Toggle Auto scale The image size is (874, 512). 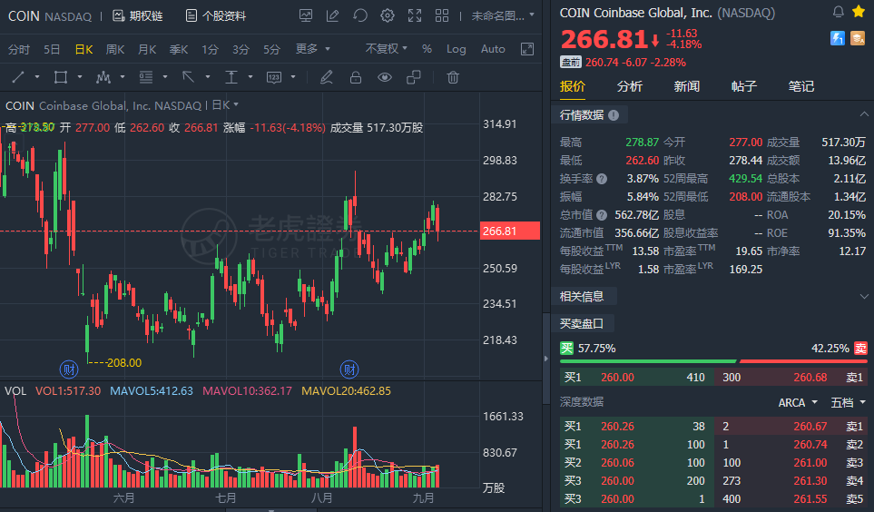(x=493, y=49)
